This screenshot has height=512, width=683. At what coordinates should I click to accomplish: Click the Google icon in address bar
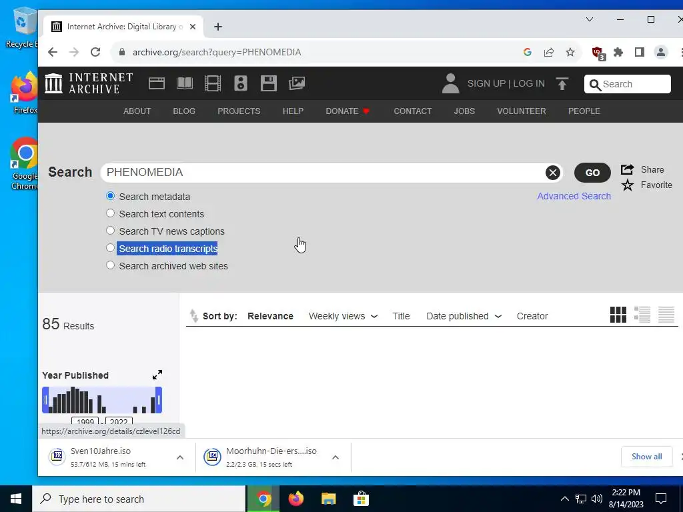pos(527,52)
